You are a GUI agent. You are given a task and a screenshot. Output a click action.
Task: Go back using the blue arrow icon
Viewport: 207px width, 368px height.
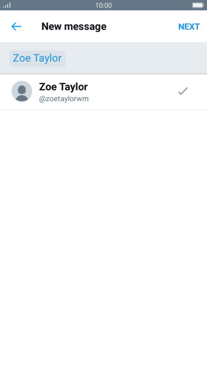pyautogui.click(x=16, y=26)
